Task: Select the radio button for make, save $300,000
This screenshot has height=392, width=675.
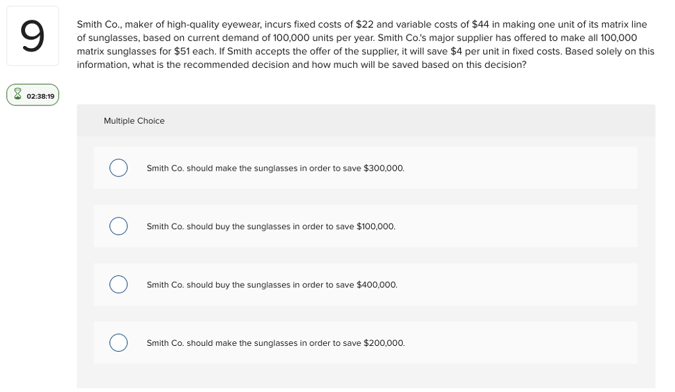Action: point(119,168)
